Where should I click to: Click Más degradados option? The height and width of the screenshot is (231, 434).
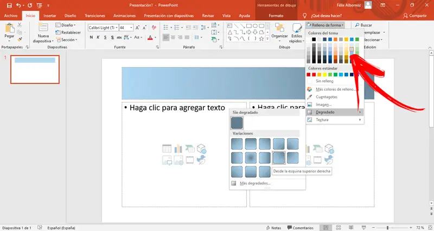(x=256, y=183)
